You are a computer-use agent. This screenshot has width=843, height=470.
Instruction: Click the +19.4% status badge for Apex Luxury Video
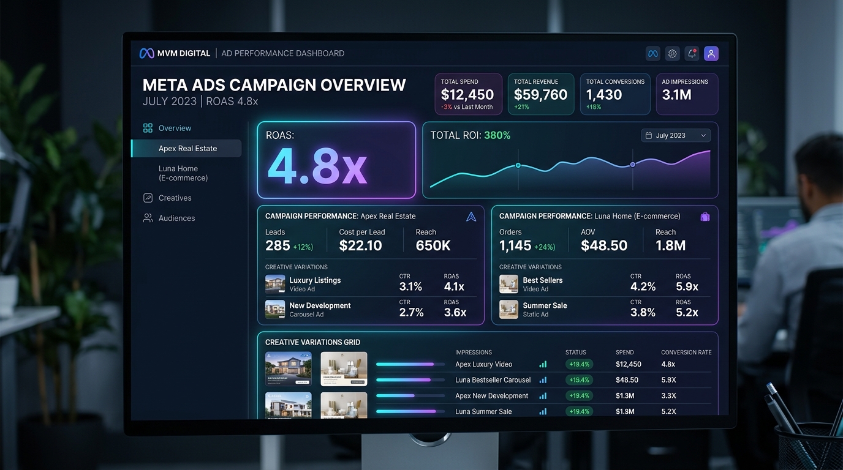click(x=580, y=364)
